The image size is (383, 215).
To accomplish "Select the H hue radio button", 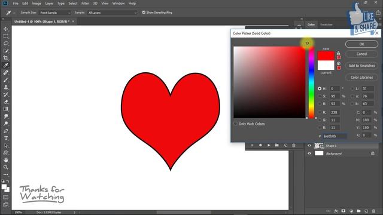I will [320, 89].
